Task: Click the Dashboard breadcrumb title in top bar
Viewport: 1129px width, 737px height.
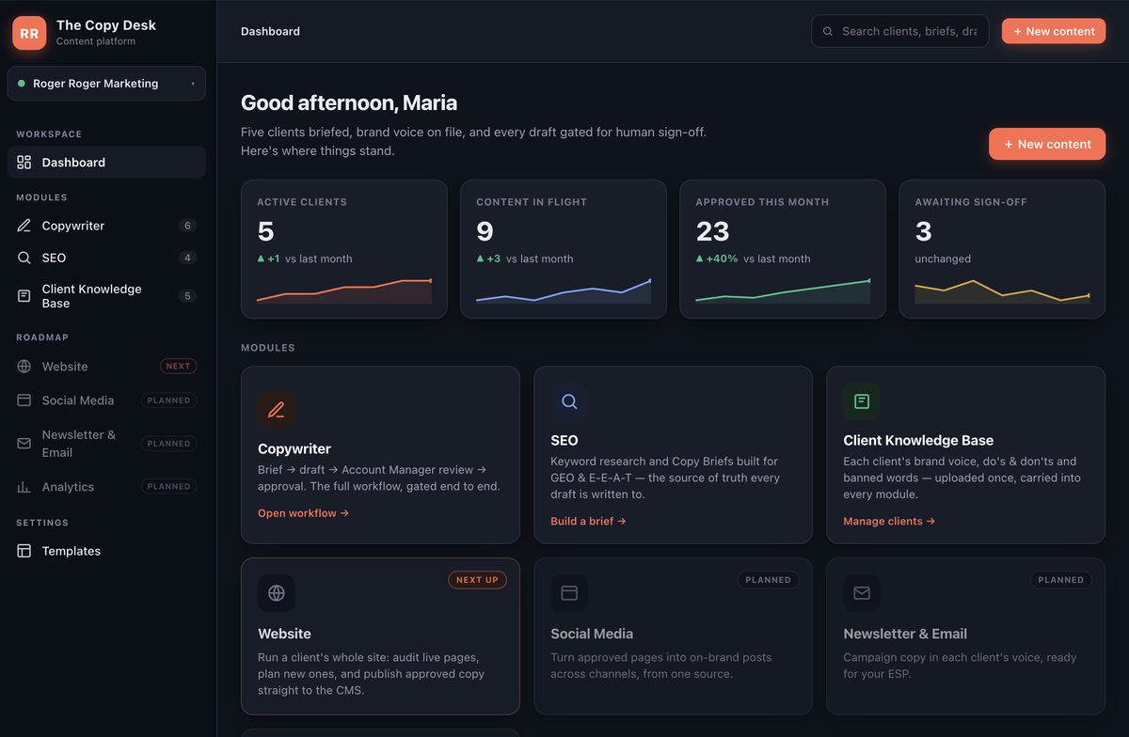Action: (x=270, y=31)
